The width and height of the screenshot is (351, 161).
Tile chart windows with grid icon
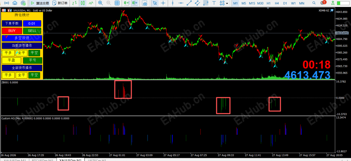point(117,3)
